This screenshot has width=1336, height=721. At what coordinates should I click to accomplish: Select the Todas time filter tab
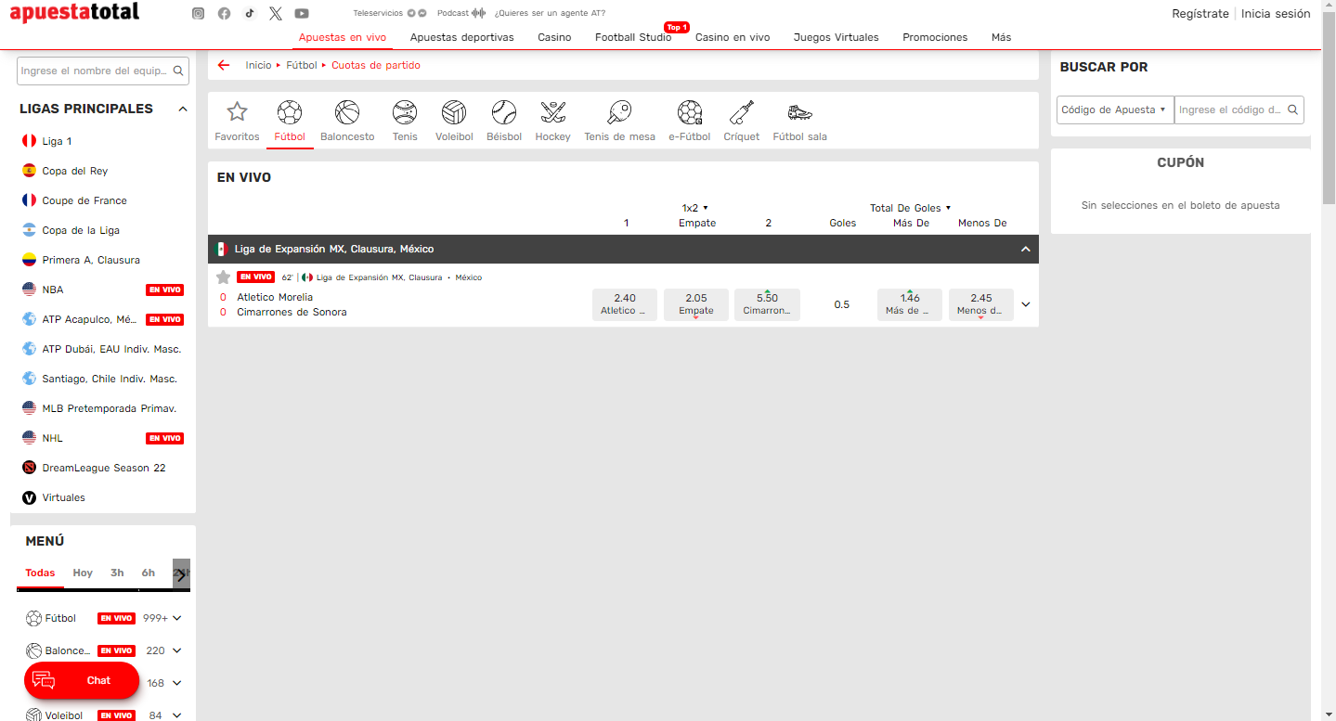point(40,573)
